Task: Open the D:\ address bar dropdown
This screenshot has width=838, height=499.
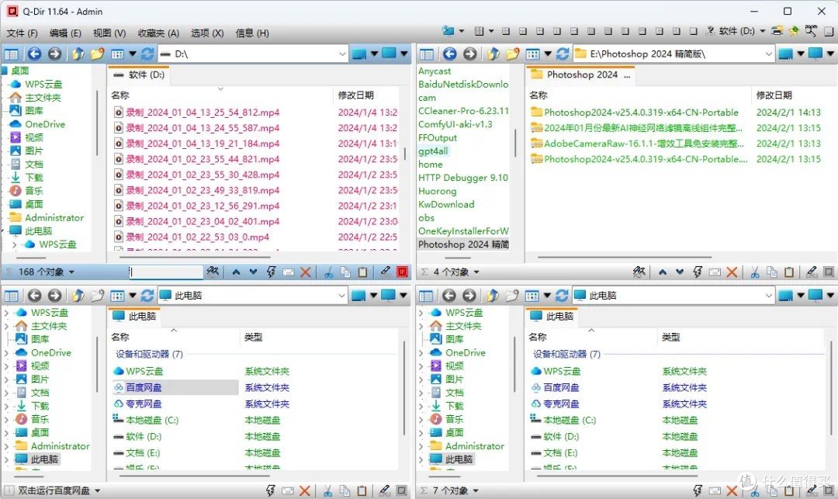Action: (341, 54)
